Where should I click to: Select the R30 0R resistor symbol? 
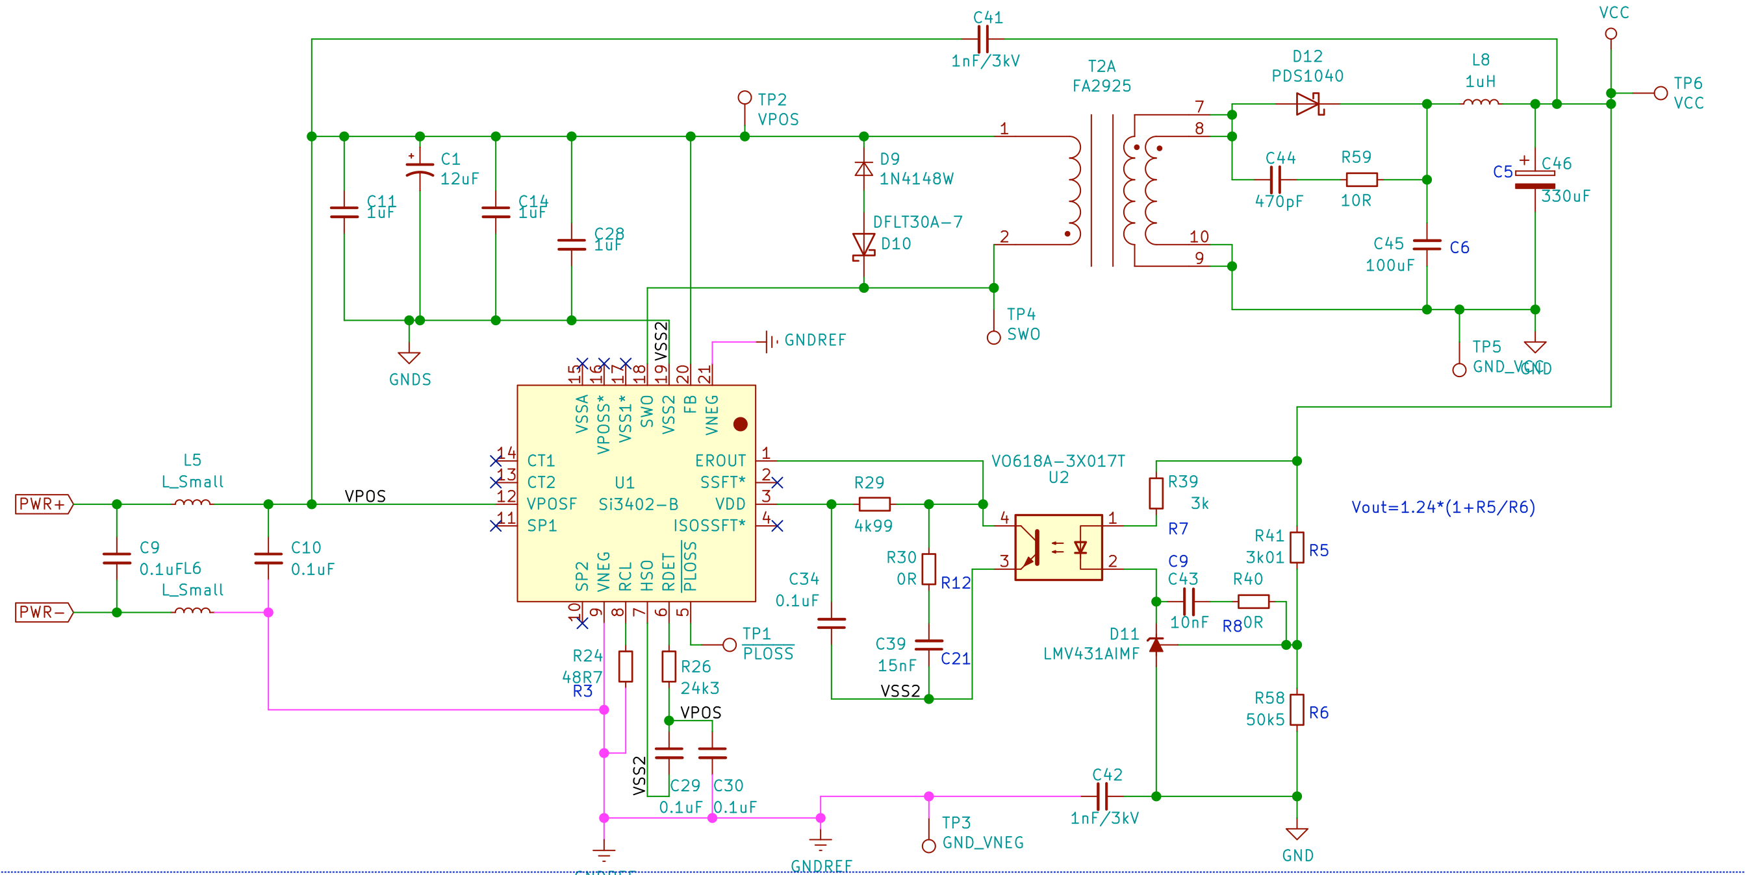[929, 569]
